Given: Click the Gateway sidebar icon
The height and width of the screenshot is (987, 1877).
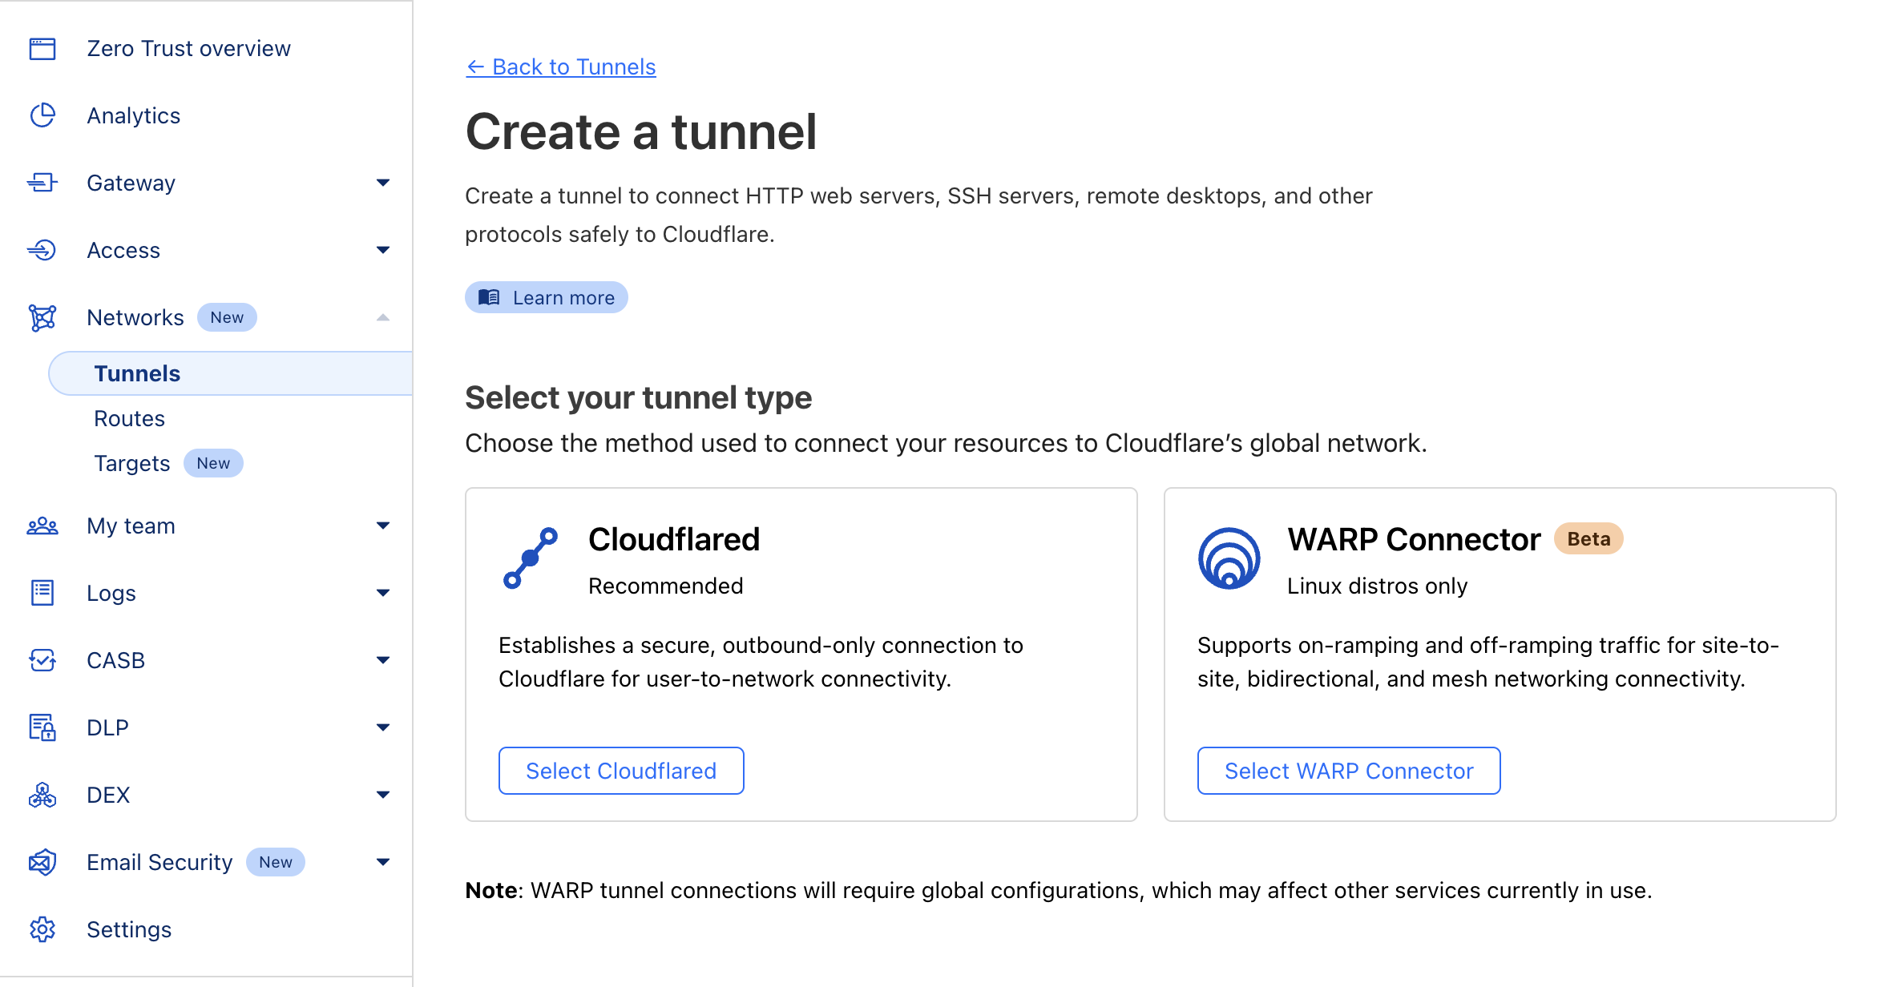Looking at the screenshot, I should (42, 183).
